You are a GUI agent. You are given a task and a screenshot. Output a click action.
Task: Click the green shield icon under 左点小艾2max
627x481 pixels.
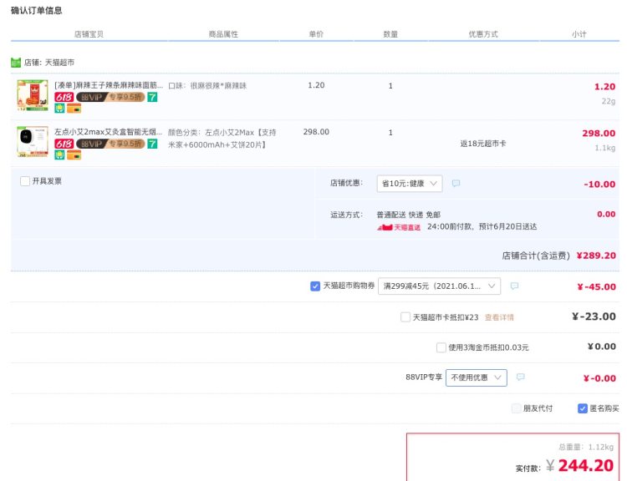59,155
